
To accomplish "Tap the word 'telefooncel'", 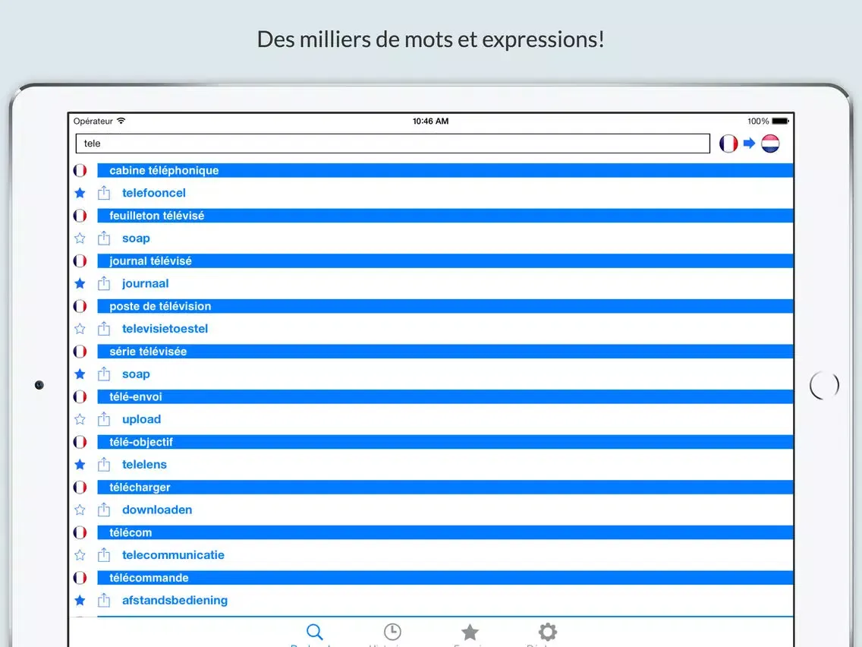I will (154, 193).
